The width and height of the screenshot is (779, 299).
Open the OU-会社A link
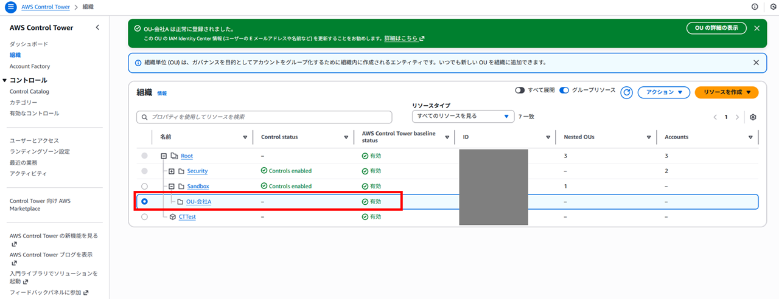(199, 202)
